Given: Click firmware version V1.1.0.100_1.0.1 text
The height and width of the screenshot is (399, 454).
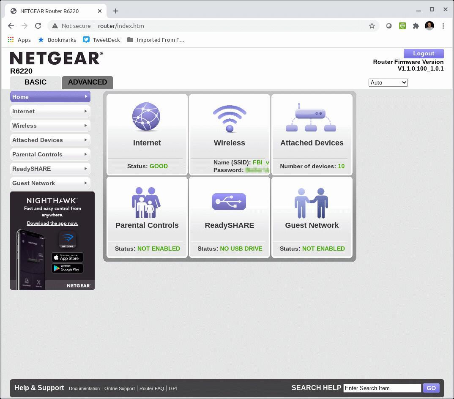Looking at the screenshot, I should pos(421,68).
